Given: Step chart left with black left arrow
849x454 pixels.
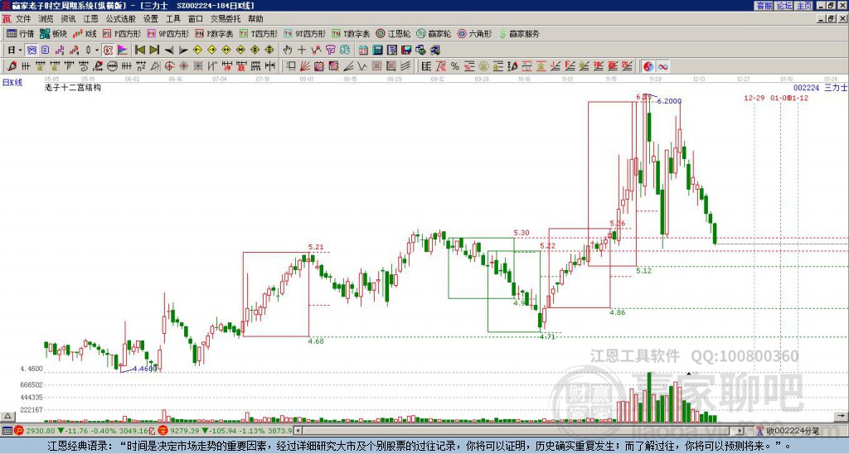Looking at the screenshot, I should pyautogui.click(x=169, y=51).
